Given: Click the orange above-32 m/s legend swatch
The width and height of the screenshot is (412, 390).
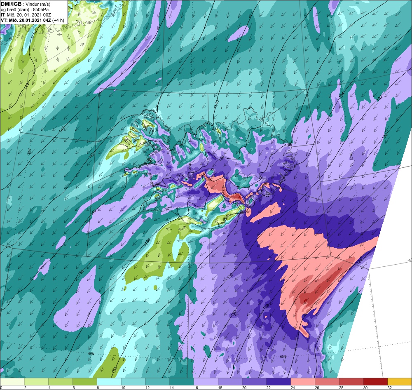Looking at the screenshot, I should point(400,382).
